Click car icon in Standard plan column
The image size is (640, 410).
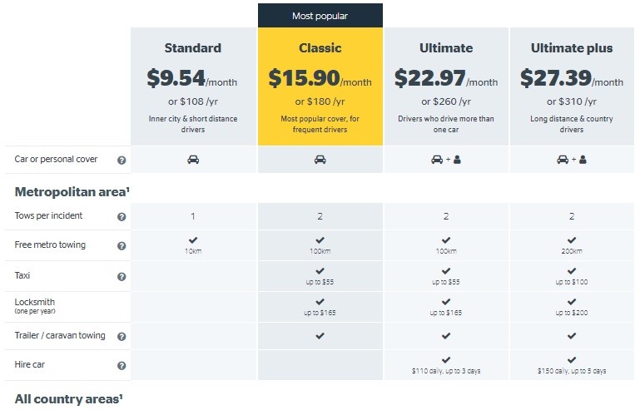pyautogui.click(x=193, y=160)
